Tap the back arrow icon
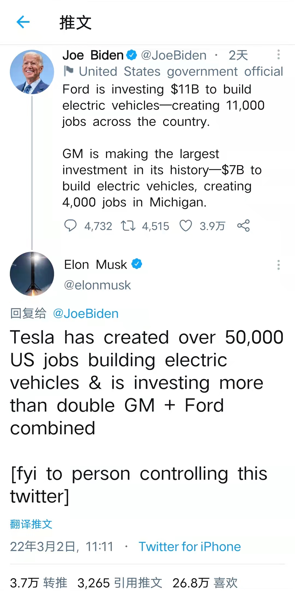 coord(23,22)
